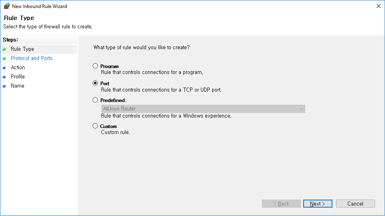This screenshot has height=216, width=385.
Task: Expand the AllJoyn Router dropdown
Action: tap(301, 109)
